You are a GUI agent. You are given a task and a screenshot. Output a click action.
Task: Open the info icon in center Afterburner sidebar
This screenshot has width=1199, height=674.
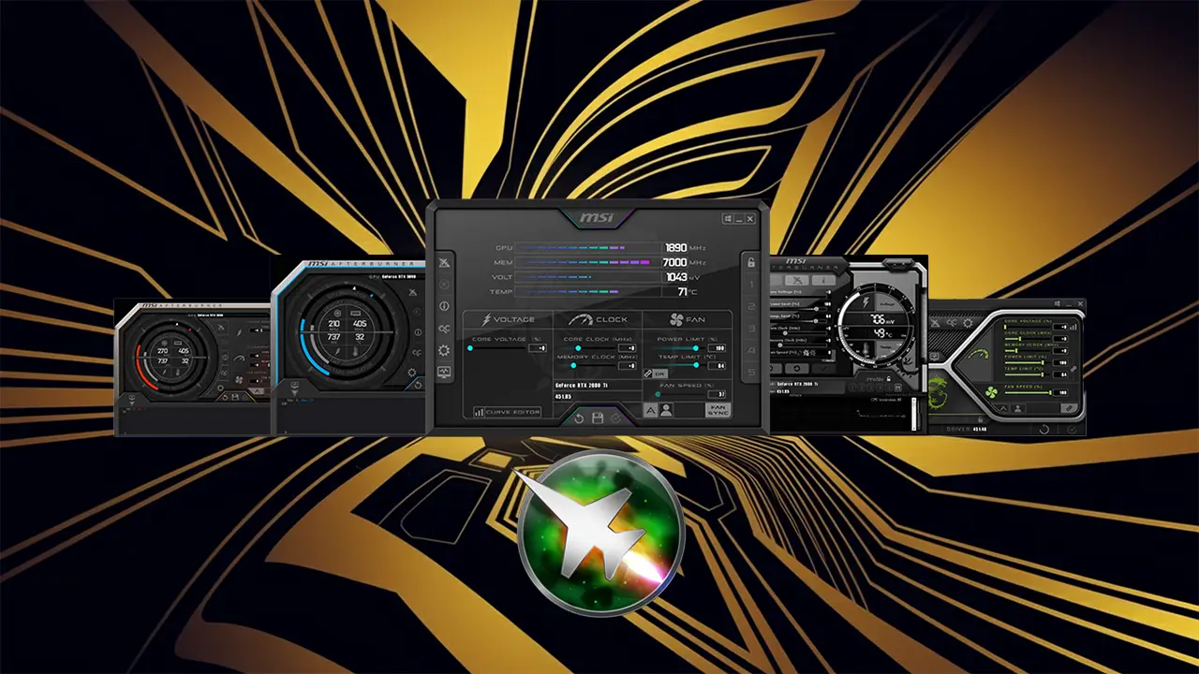(444, 306)
